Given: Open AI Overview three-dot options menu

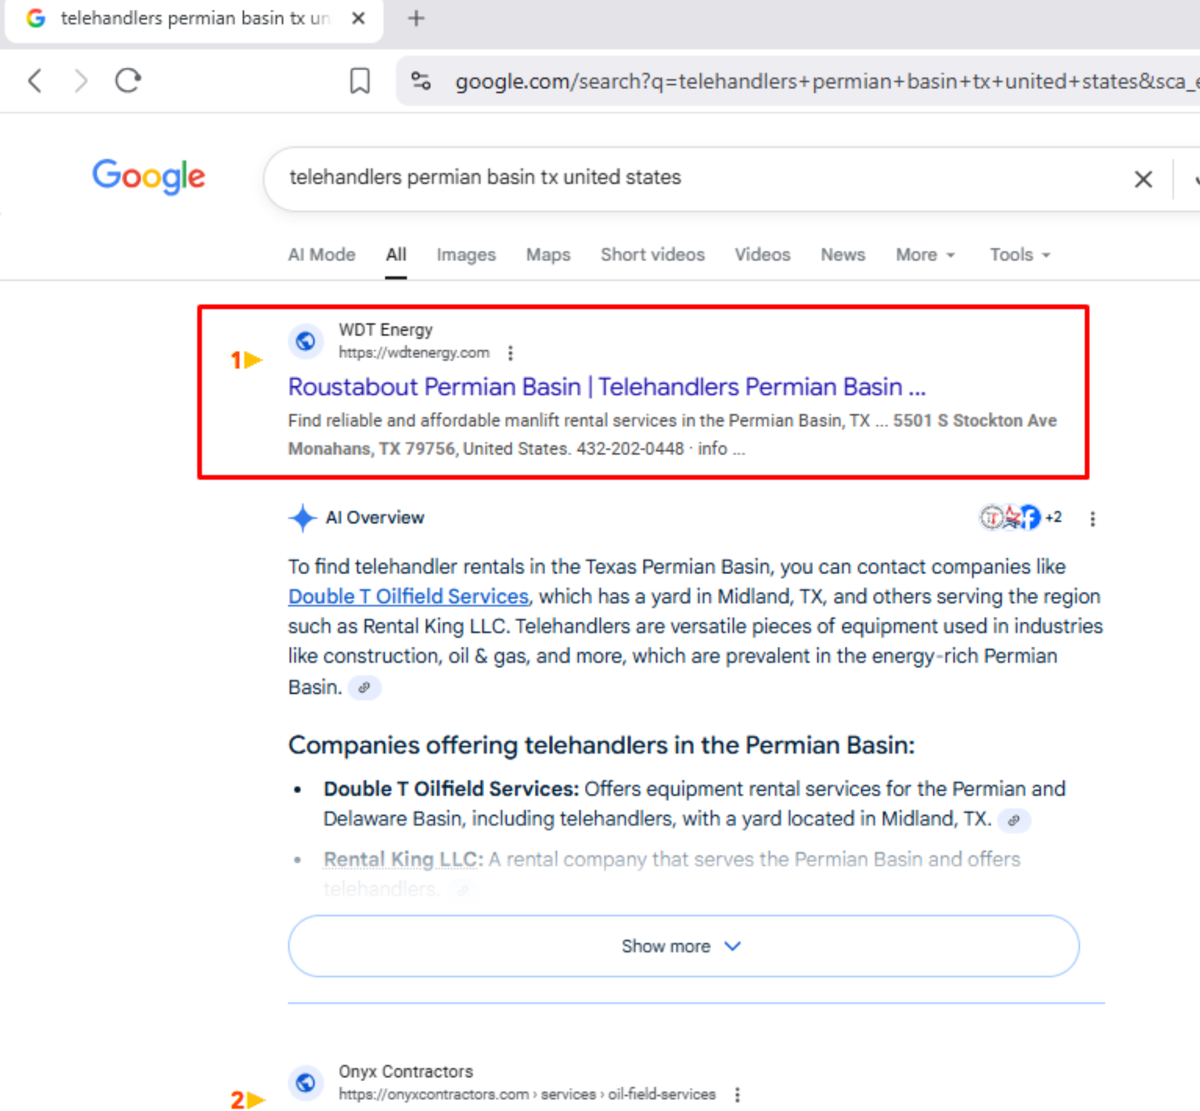Looking at the screenshot, I should coord(1092,518).
